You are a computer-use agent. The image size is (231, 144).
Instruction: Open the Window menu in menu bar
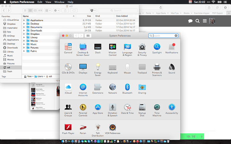(59, 2)
